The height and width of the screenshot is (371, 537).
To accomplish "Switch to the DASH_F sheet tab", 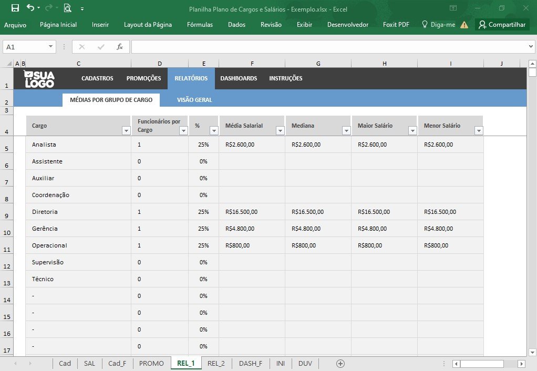I will [x=250, y=364].
